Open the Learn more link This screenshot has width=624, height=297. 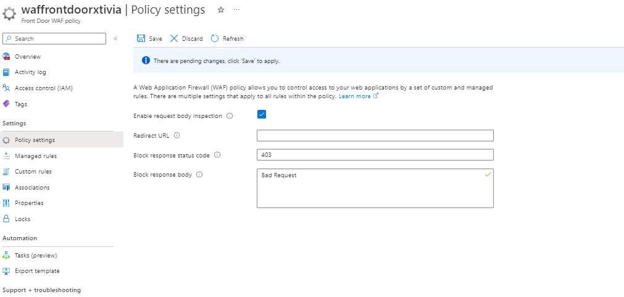[355, 96]
